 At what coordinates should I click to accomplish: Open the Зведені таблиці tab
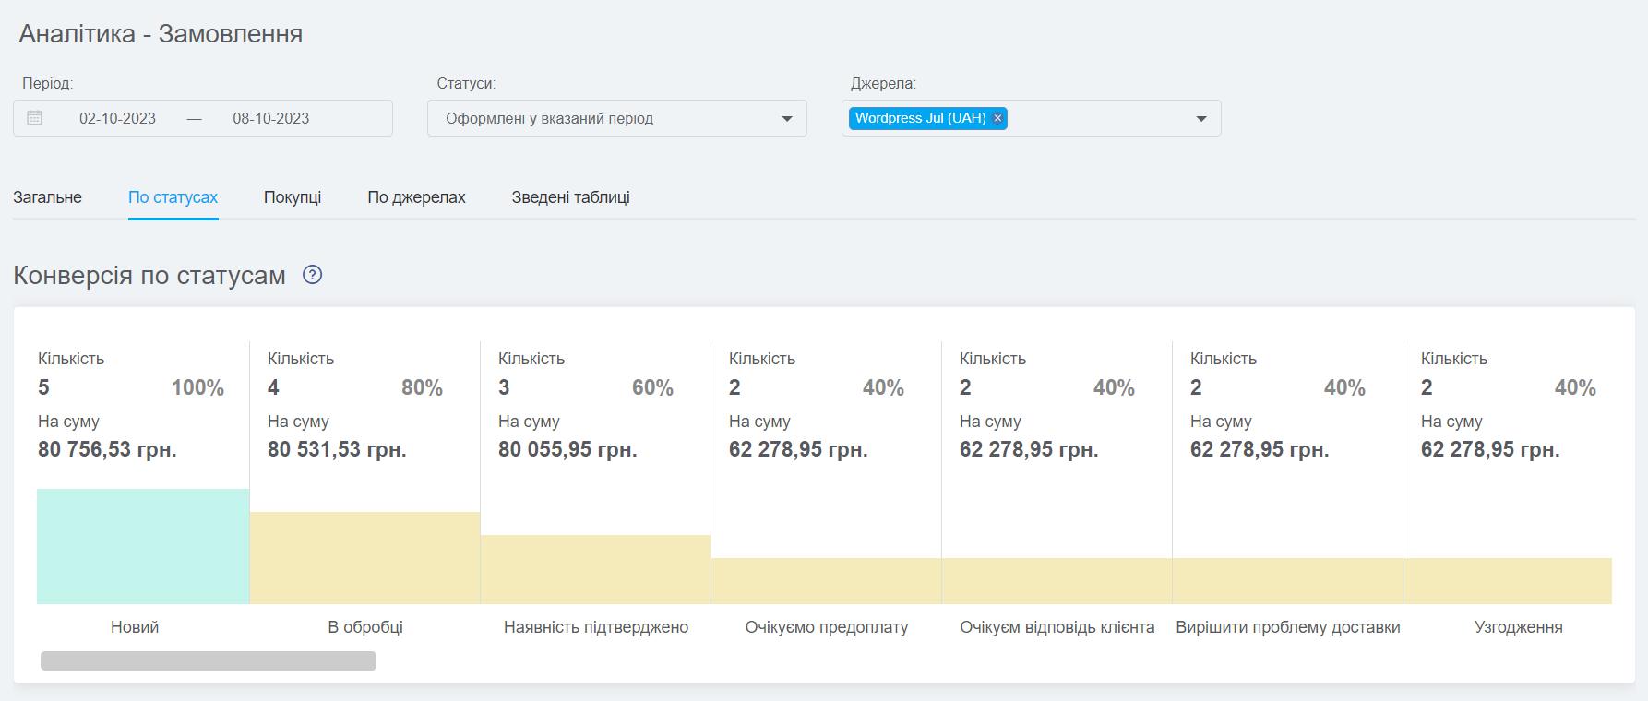(570, 197)
